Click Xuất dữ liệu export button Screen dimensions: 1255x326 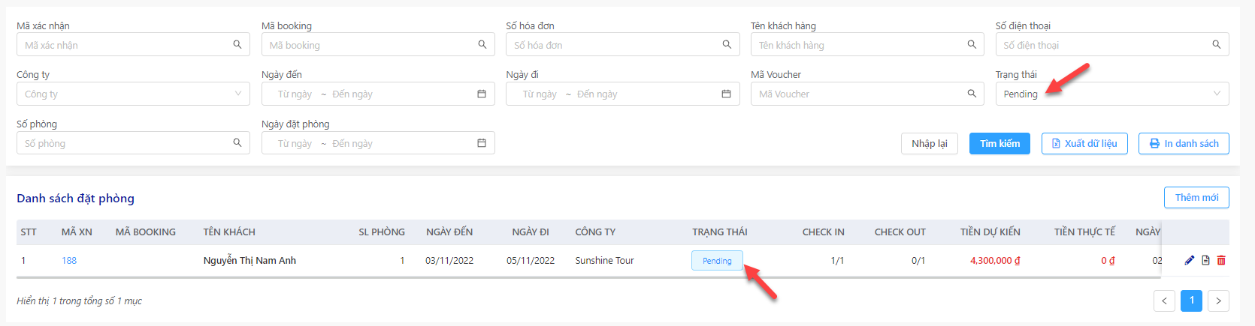click(x=1084, y=143)
